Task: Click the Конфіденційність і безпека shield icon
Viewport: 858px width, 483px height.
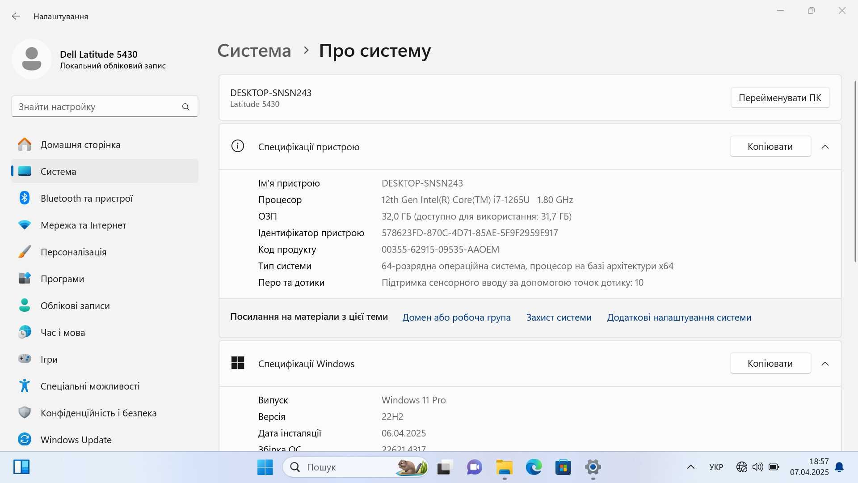Action: 25,412
